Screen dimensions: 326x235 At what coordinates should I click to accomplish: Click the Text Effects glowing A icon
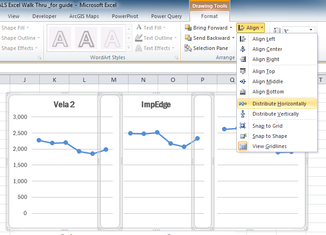coord(139,48)
